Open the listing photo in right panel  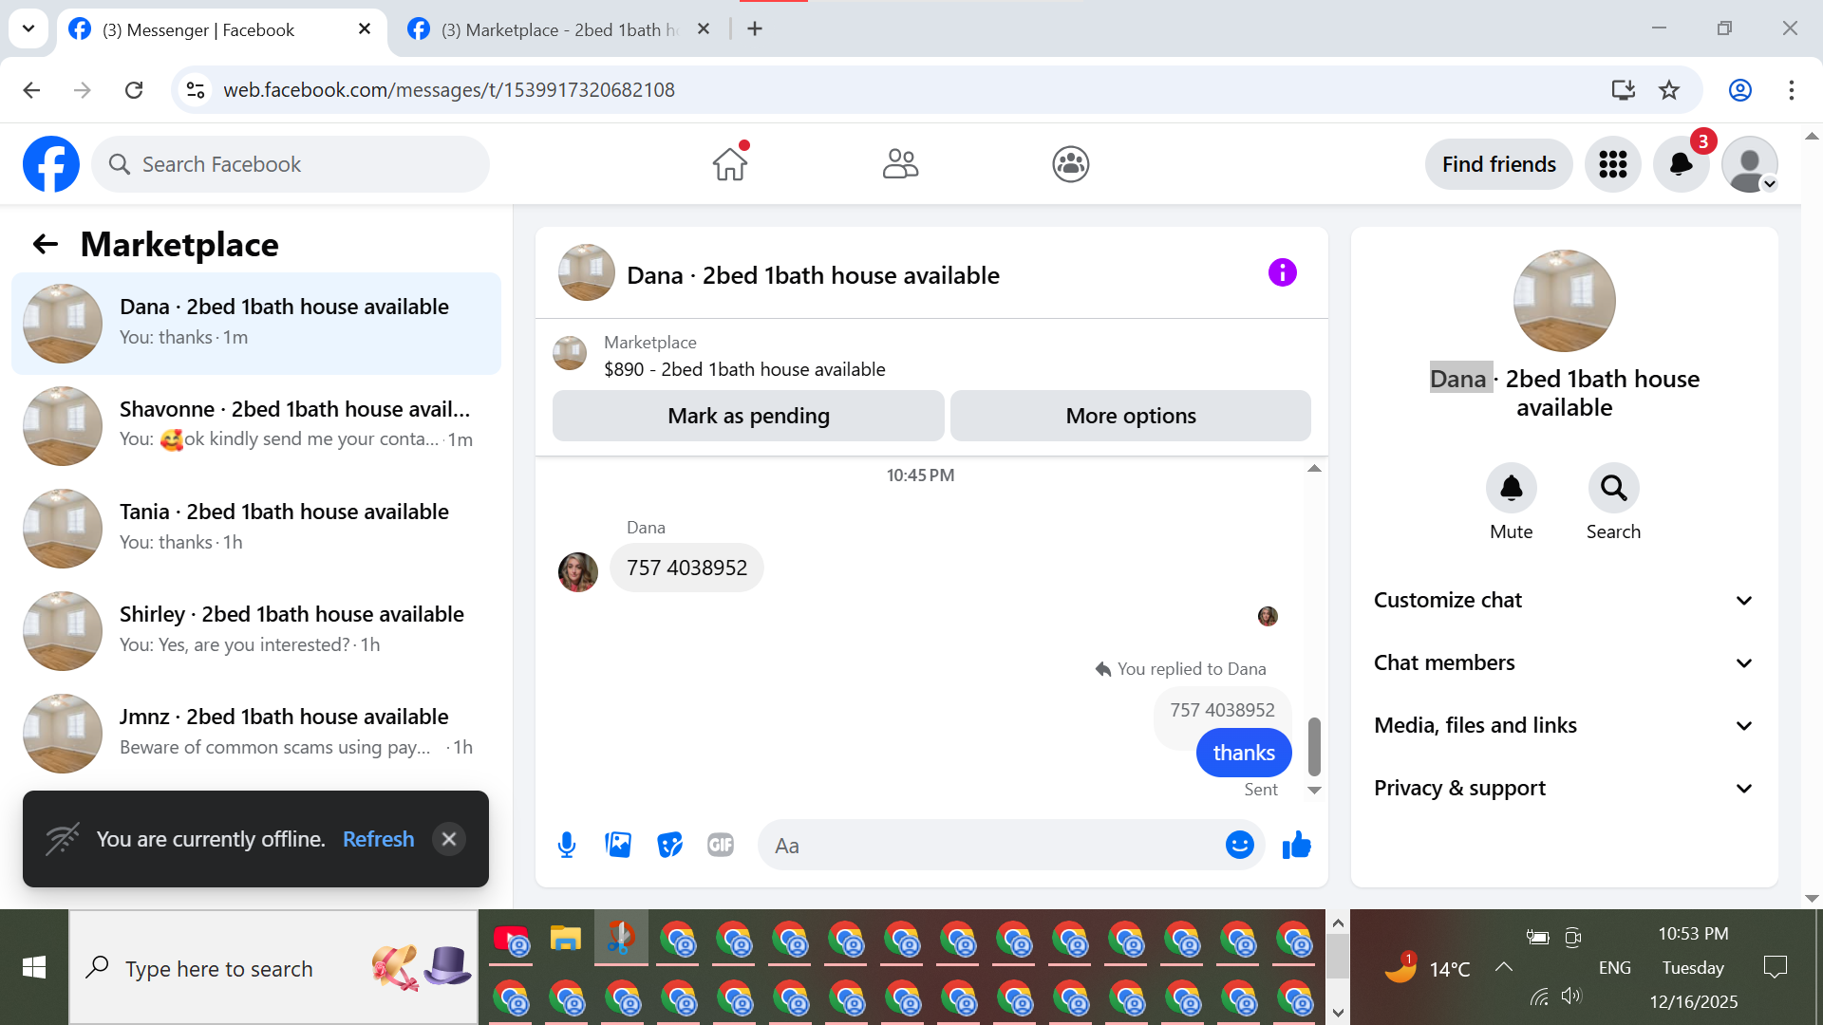[x=1564, y=301]
